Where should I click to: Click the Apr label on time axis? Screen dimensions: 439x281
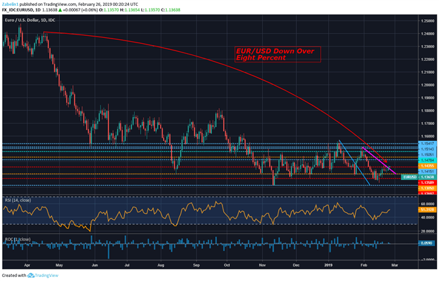[27, 265]
